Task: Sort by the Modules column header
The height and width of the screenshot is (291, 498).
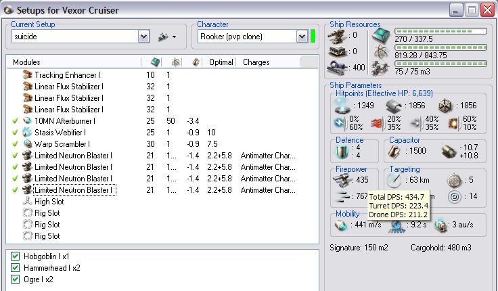Action: coord(26,62)
